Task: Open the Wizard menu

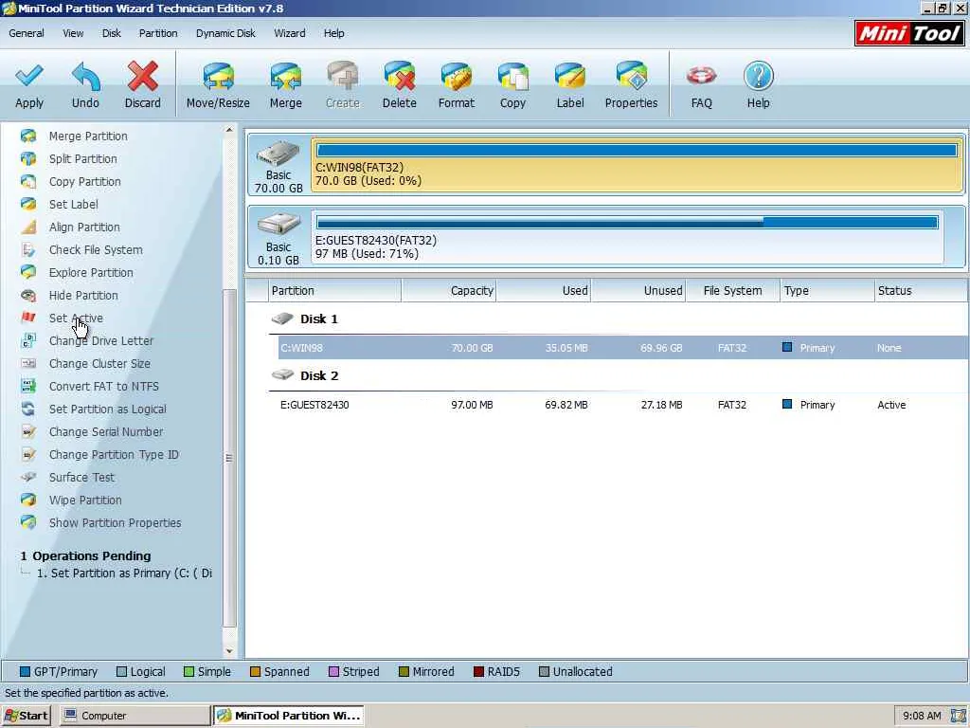Action: pyautogui.click(x=290, y=33)
